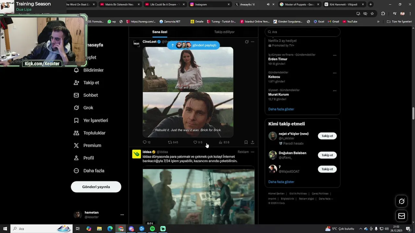415x233 pixels.
Task: Click the Gönderi yayınla button
Action: tap(96, 187)
